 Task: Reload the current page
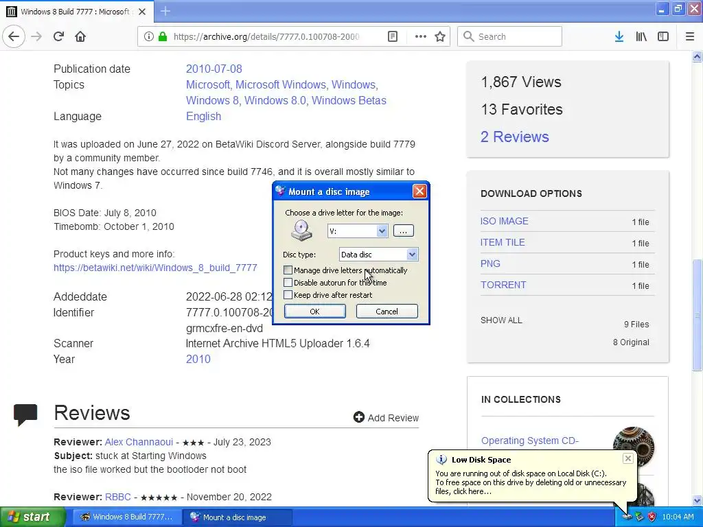coord(58,36)
